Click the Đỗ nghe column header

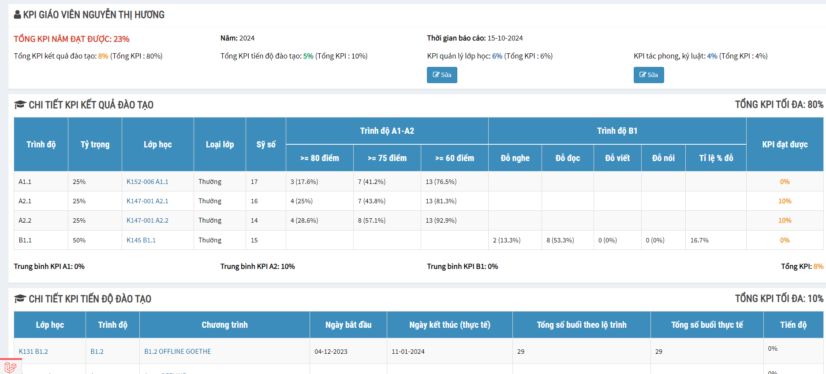click(515, 158)
